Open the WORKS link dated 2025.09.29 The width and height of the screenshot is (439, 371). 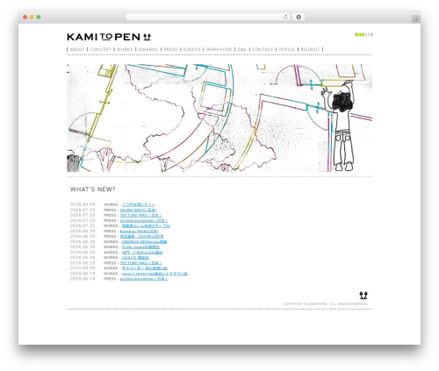(145, 268)
